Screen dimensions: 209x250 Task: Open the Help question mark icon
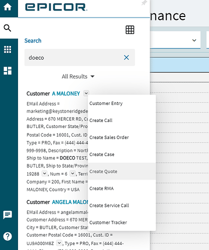[7, 236]
